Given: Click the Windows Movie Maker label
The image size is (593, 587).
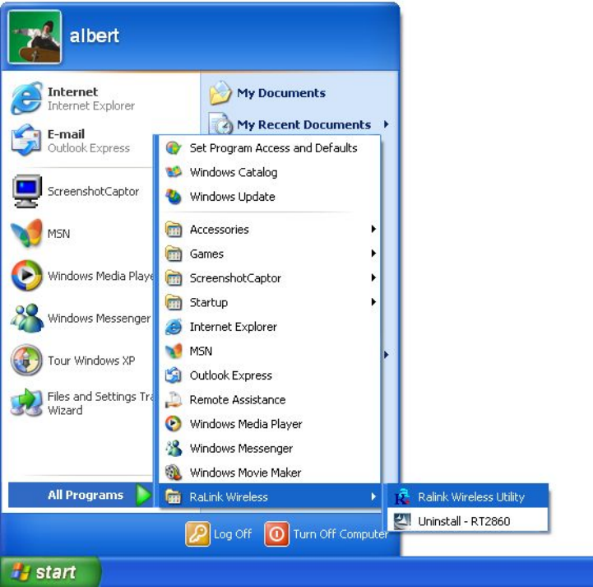Looking at the screenshot, I should (245, 473).
